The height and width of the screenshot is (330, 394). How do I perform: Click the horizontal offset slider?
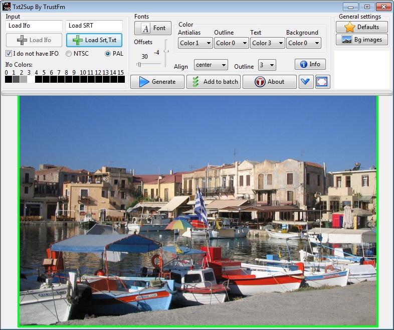(x=149, y=64)
